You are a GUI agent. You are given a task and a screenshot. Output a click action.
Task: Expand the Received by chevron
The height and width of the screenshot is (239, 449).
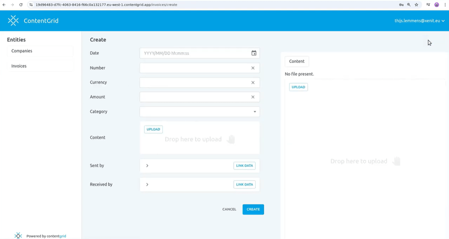(147, 184)
